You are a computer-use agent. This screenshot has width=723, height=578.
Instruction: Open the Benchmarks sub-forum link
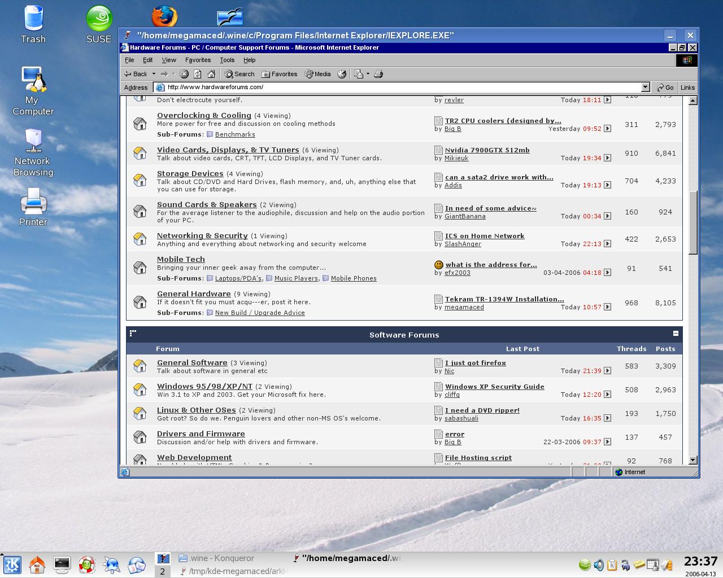pos(235,134)
